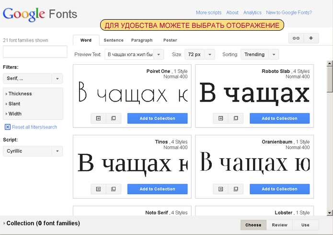Select the Review step

[x=279, y=225]
